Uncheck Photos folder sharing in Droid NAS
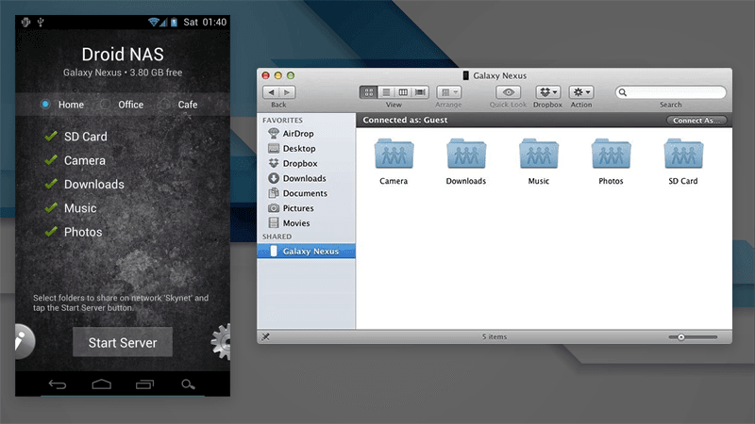 (x=51, y=232)
